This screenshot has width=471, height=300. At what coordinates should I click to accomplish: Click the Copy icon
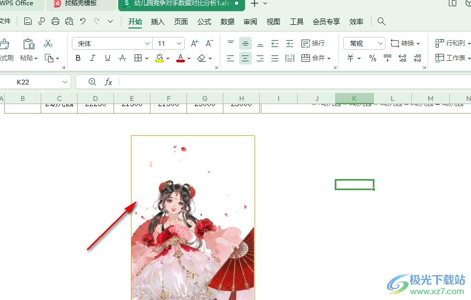pos(49,58)
